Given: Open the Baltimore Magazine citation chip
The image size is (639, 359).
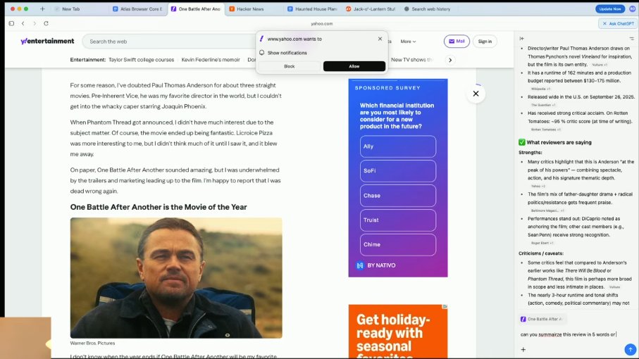Looking at the screenshot, I should coord(547,210).
